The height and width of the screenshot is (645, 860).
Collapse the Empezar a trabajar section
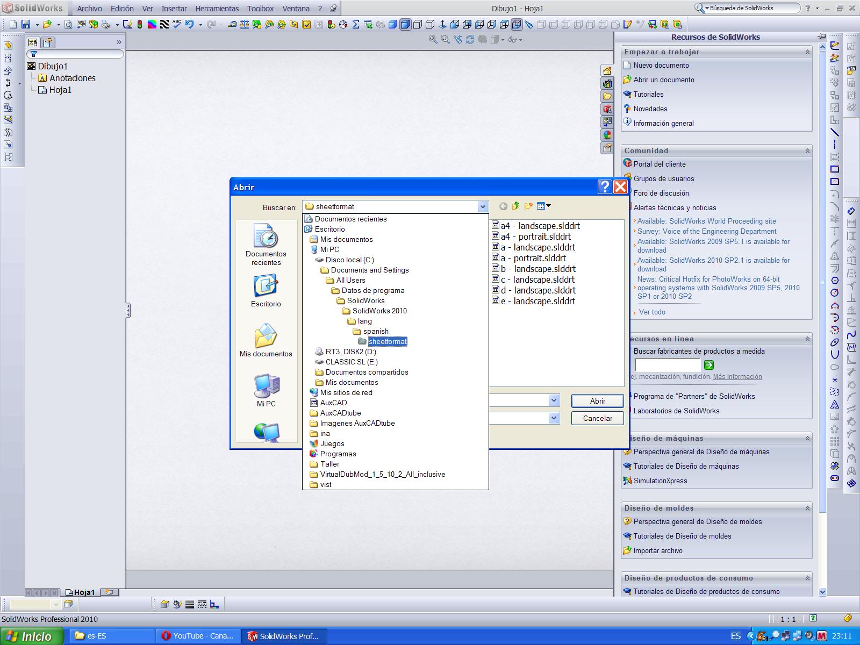coord(807,52)
